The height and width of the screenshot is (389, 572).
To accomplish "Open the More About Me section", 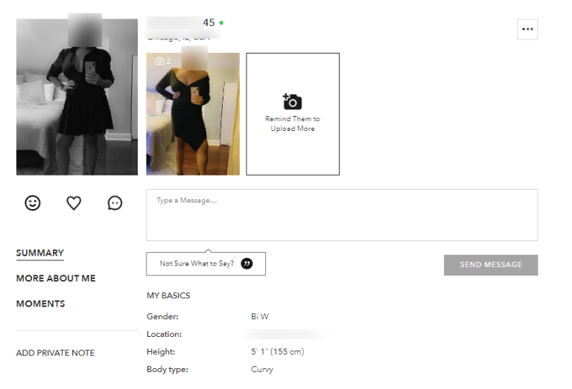I will pyautogui.click(x=56, y=278).
